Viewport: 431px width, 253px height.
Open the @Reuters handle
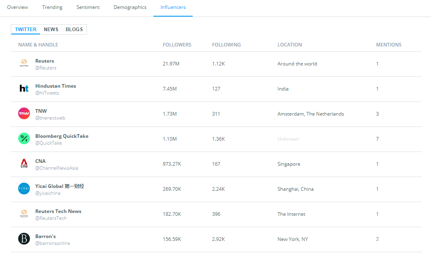point(46,68)
